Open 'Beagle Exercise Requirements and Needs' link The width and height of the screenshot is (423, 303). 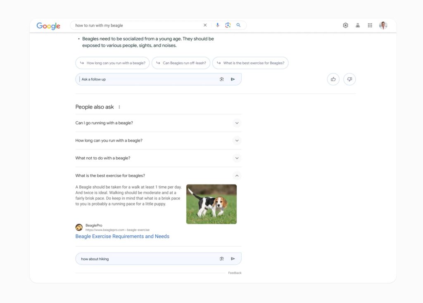coord(122,237)
